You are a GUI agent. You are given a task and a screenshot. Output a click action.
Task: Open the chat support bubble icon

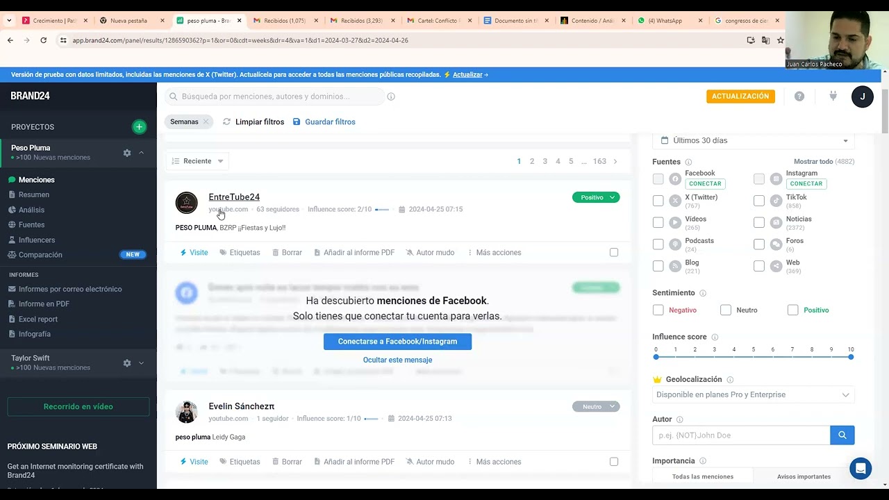pyautogui.click(x=861, y=468)
